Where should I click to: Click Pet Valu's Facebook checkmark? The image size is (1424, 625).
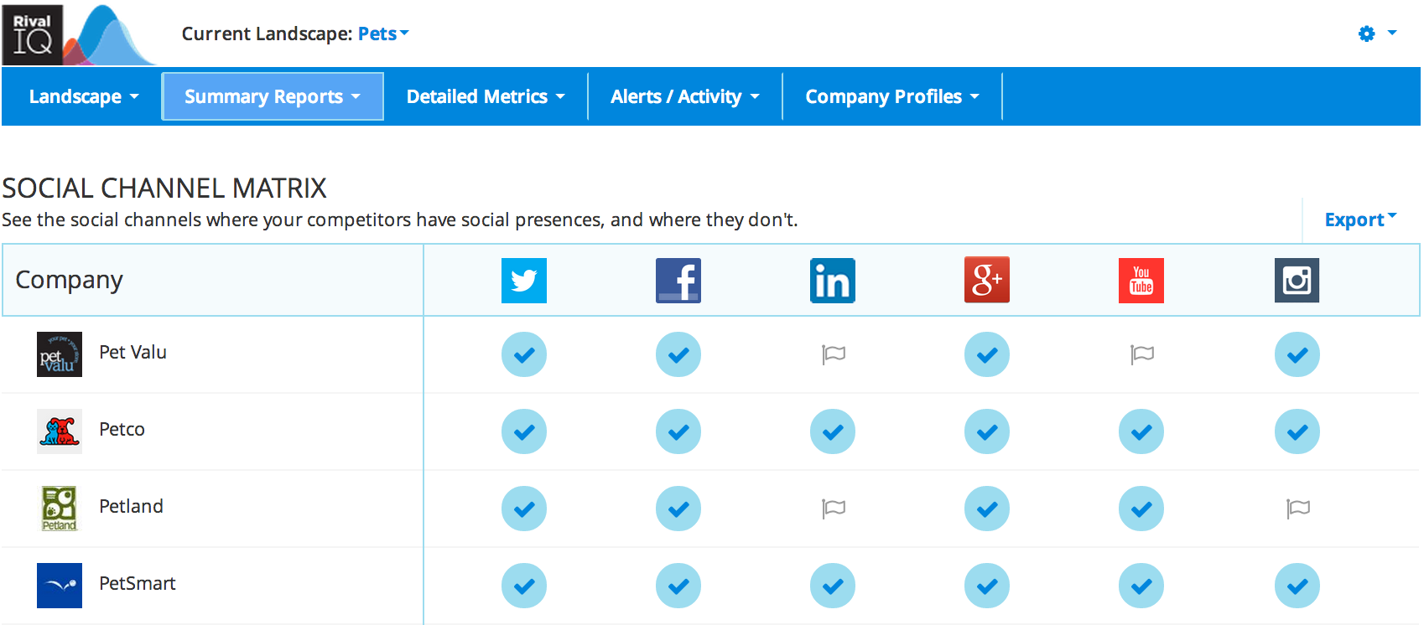(678, 354)
